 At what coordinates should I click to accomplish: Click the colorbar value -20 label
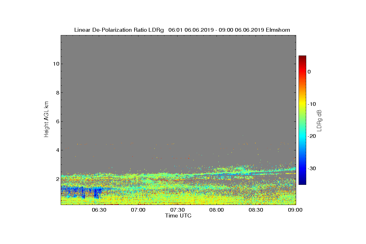click(312, 136)
